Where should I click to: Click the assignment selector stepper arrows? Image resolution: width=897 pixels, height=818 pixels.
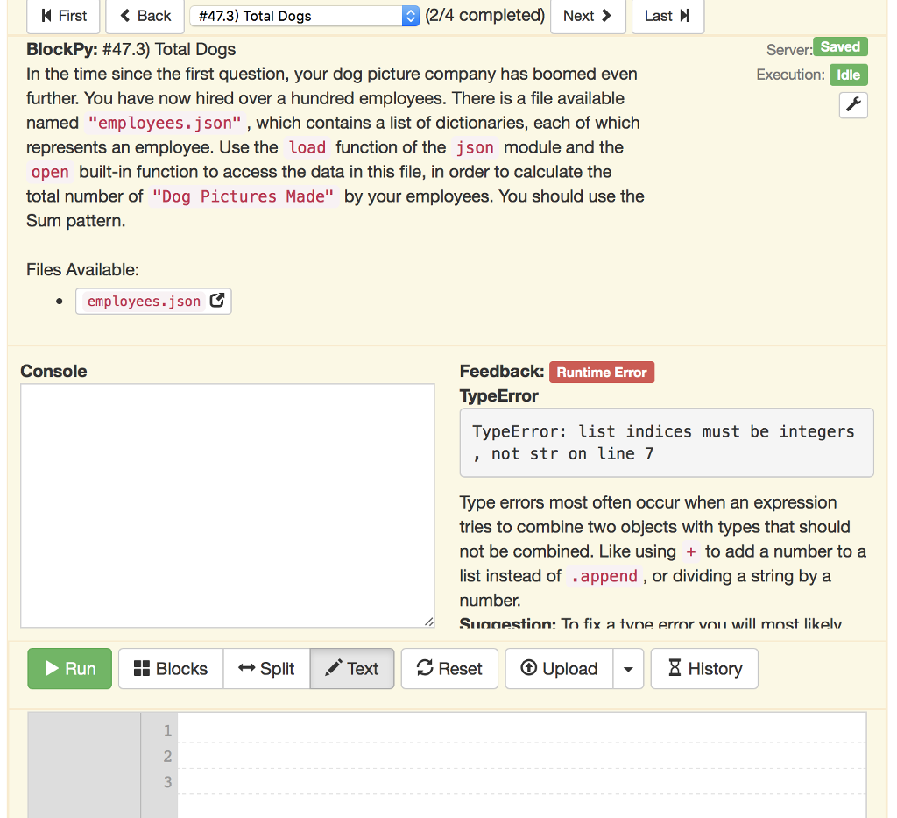pos(409,16)
